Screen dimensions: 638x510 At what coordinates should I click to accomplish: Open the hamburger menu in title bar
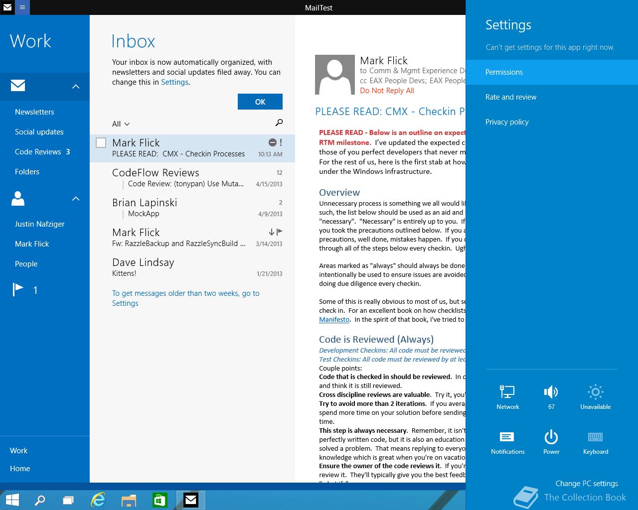point(22,7)
